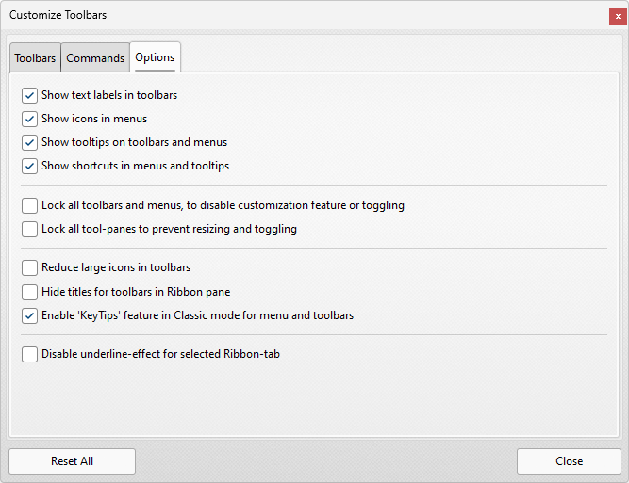
Task: Open the Commands tab
Action: (95, 58)
